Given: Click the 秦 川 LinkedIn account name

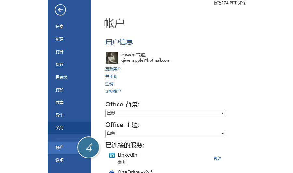Looking at the screenshot, I should 122,162.
